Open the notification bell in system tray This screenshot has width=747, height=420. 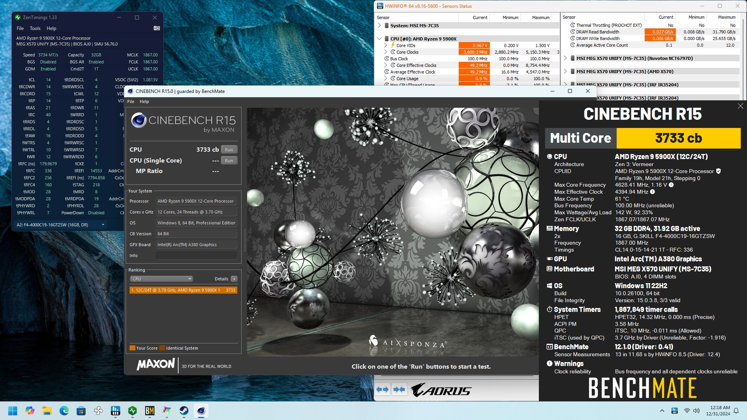click(x=736, y=411)
